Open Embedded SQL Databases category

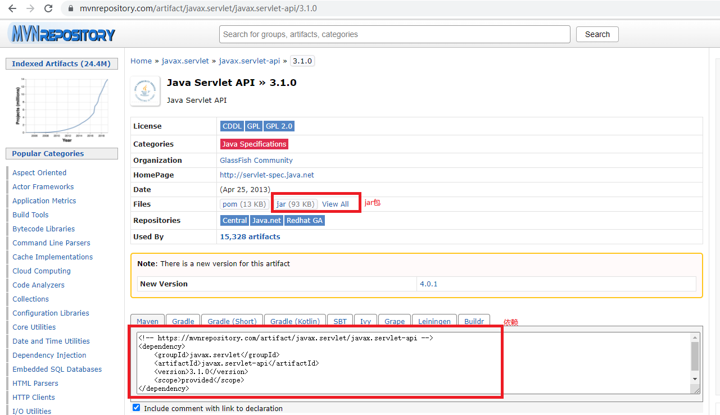(x=57, y=369)
